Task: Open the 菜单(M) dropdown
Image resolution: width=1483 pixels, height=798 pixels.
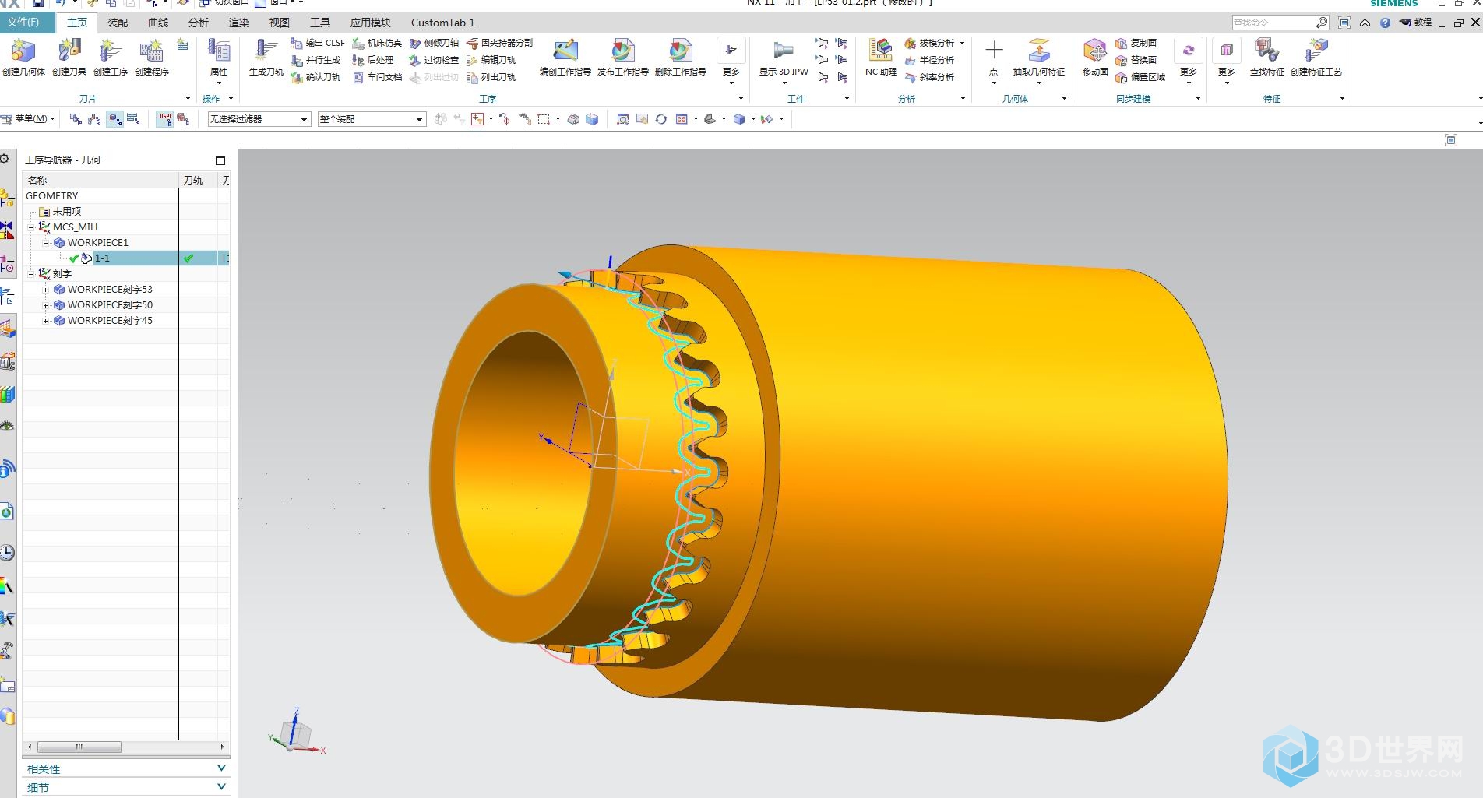Action: point(29,119)
